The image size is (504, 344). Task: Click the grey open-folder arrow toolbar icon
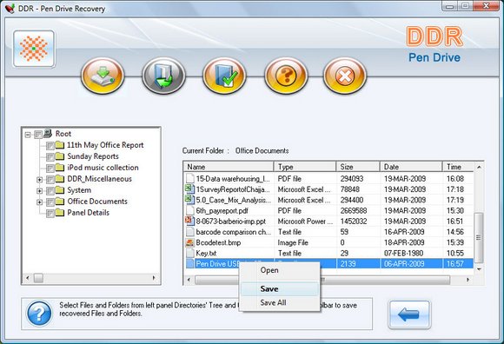click(163, 76)
